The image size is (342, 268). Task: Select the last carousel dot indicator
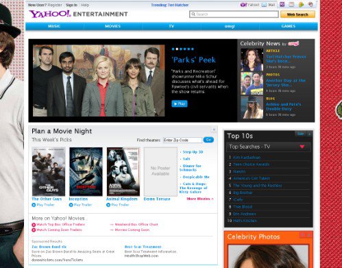[x=193, y=49]
